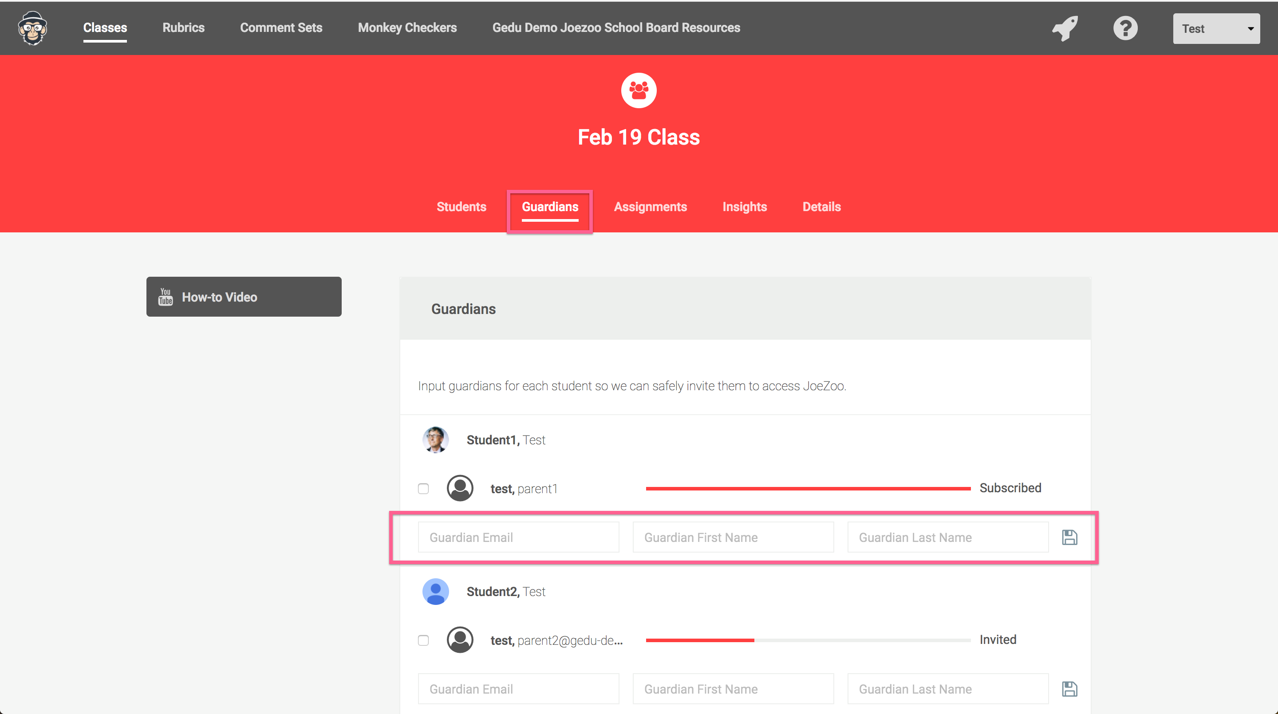Click the How-to Video button
This screenshot has width=1278, height=714.
(244, 297)
